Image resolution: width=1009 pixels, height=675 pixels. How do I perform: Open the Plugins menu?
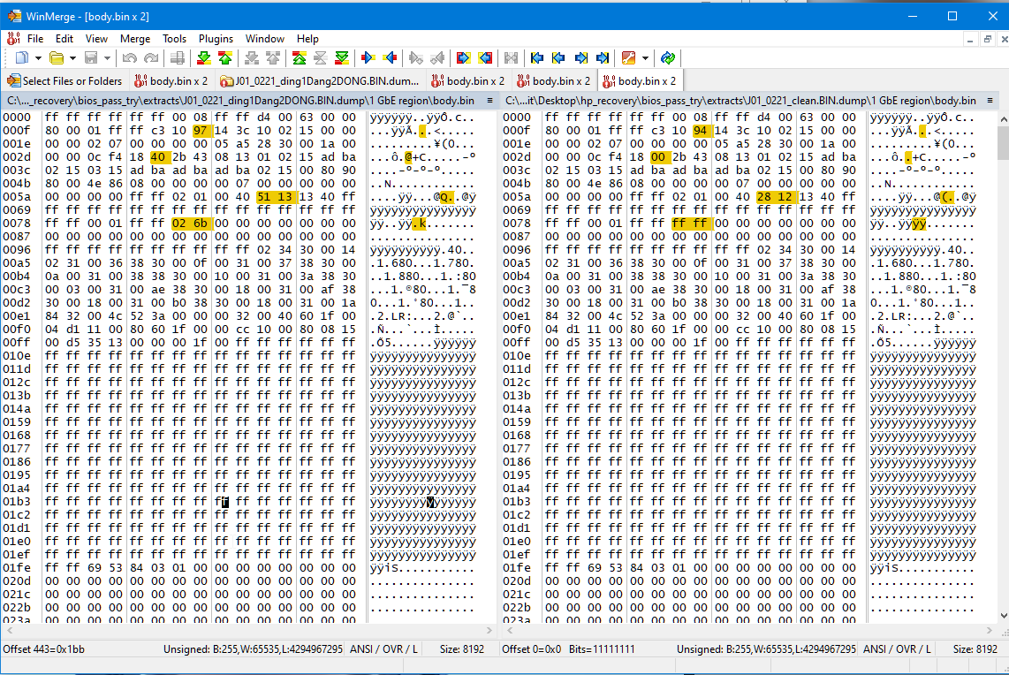point(216,39)
